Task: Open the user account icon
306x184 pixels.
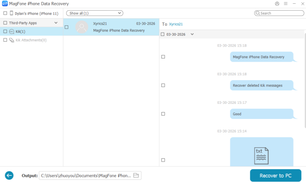Action: 277,4
